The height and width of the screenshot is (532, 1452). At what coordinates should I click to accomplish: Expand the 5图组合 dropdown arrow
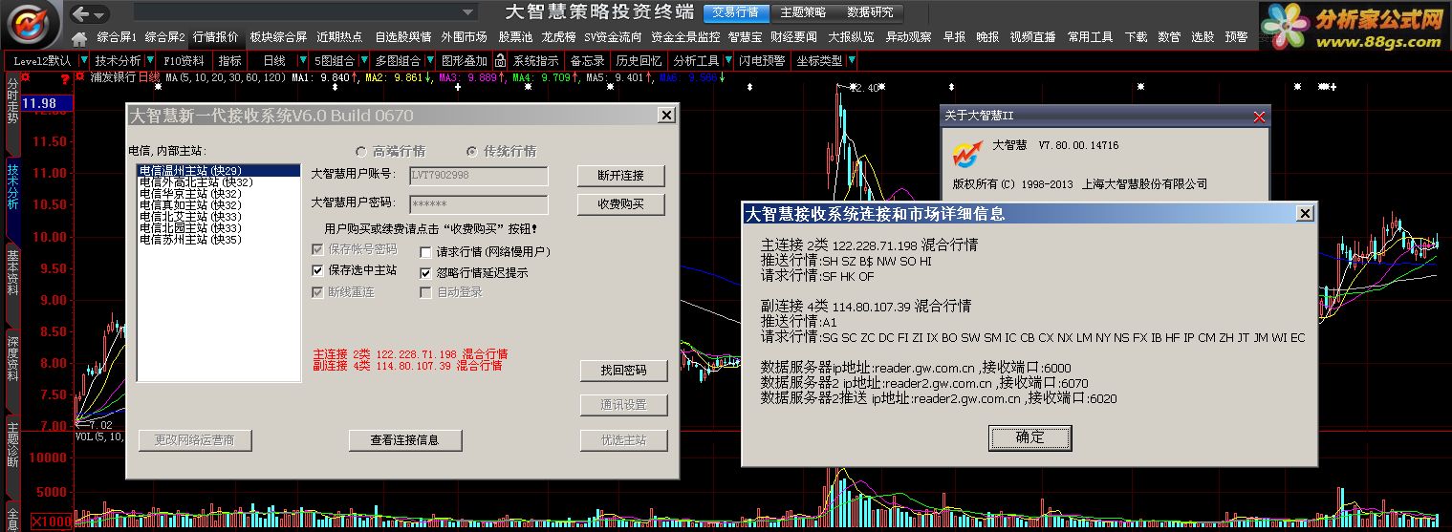coord(365,60)
